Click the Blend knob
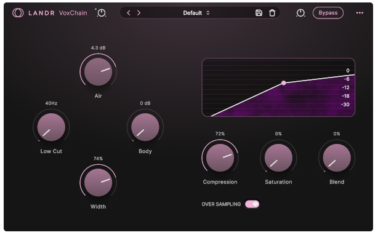This screenshot has width=378, height=235. click(x=337, y=157)
